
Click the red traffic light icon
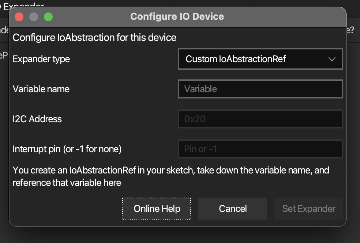(19, 16)
